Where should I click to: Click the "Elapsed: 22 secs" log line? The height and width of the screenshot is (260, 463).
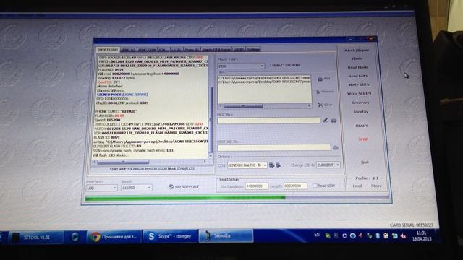pos(110,90)
